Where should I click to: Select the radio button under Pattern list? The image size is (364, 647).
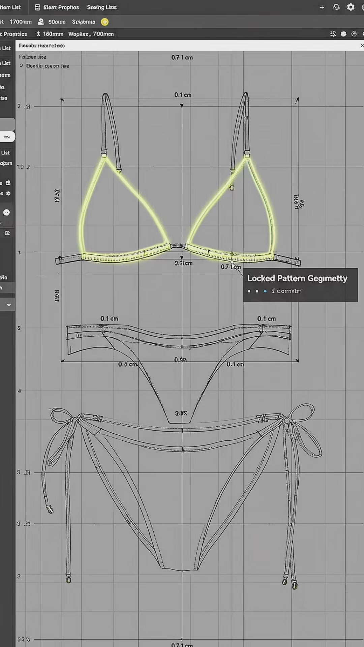21,66
